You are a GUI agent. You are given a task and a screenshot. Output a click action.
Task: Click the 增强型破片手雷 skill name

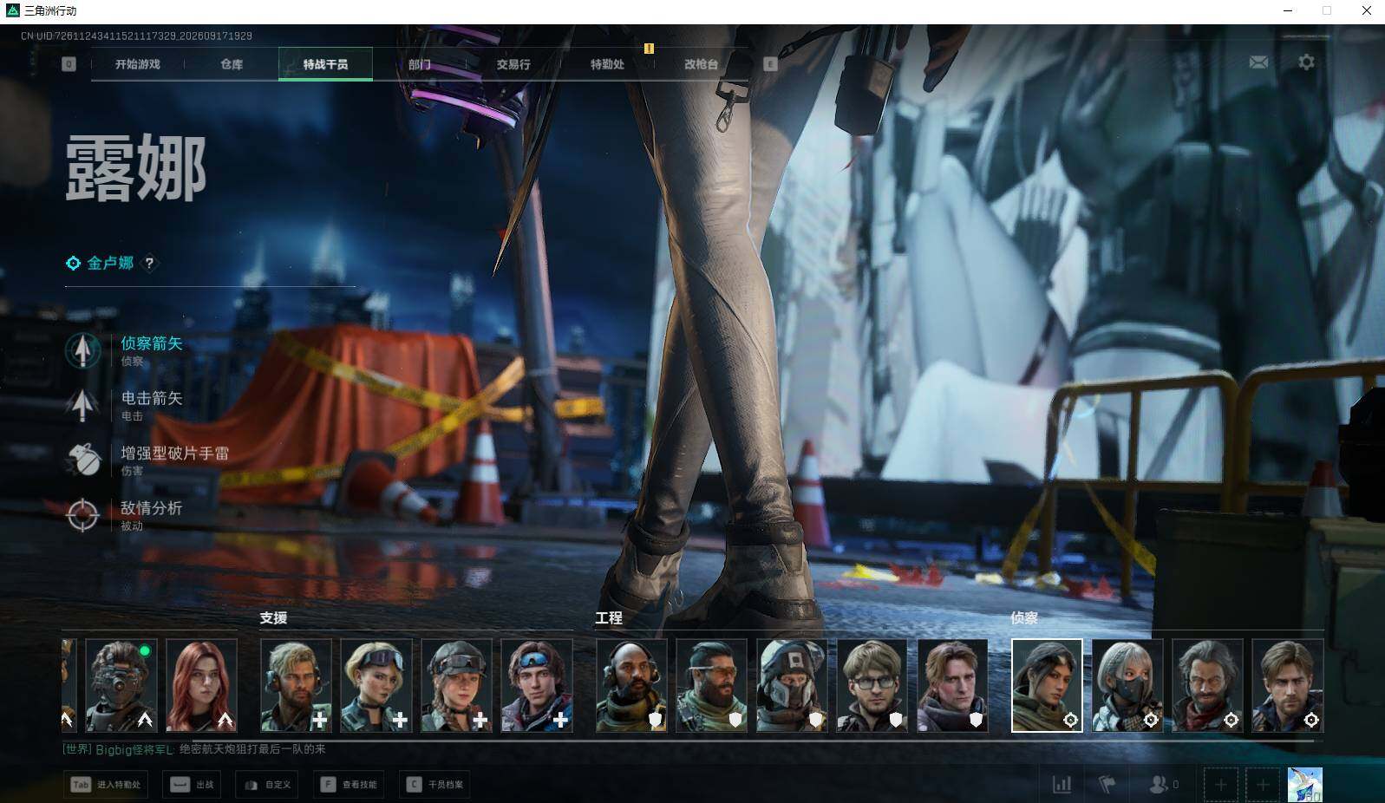tap(175, 453)
